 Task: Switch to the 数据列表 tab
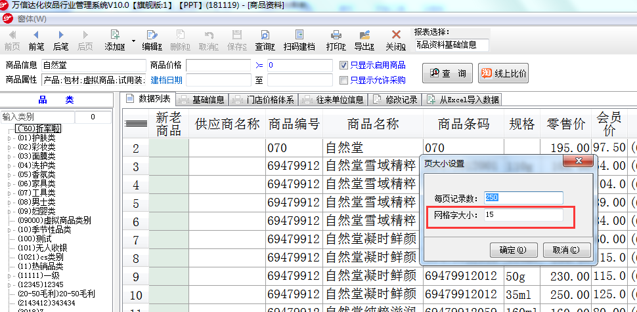tap(148, 99)
